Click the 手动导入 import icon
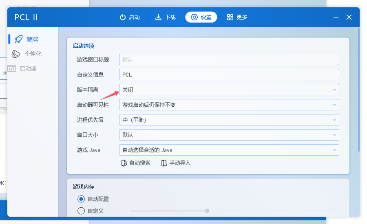This screenshot has width=367, height=224. pyautogui.click(x=164, y=163)
